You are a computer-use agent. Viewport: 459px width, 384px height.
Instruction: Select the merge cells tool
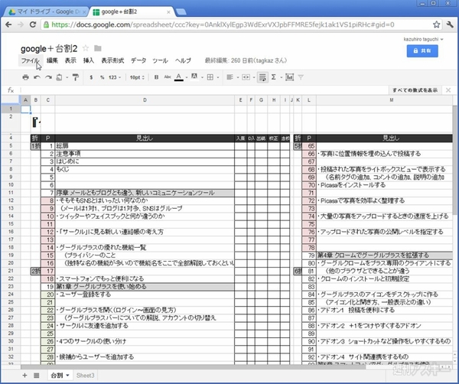click(246, 77)
